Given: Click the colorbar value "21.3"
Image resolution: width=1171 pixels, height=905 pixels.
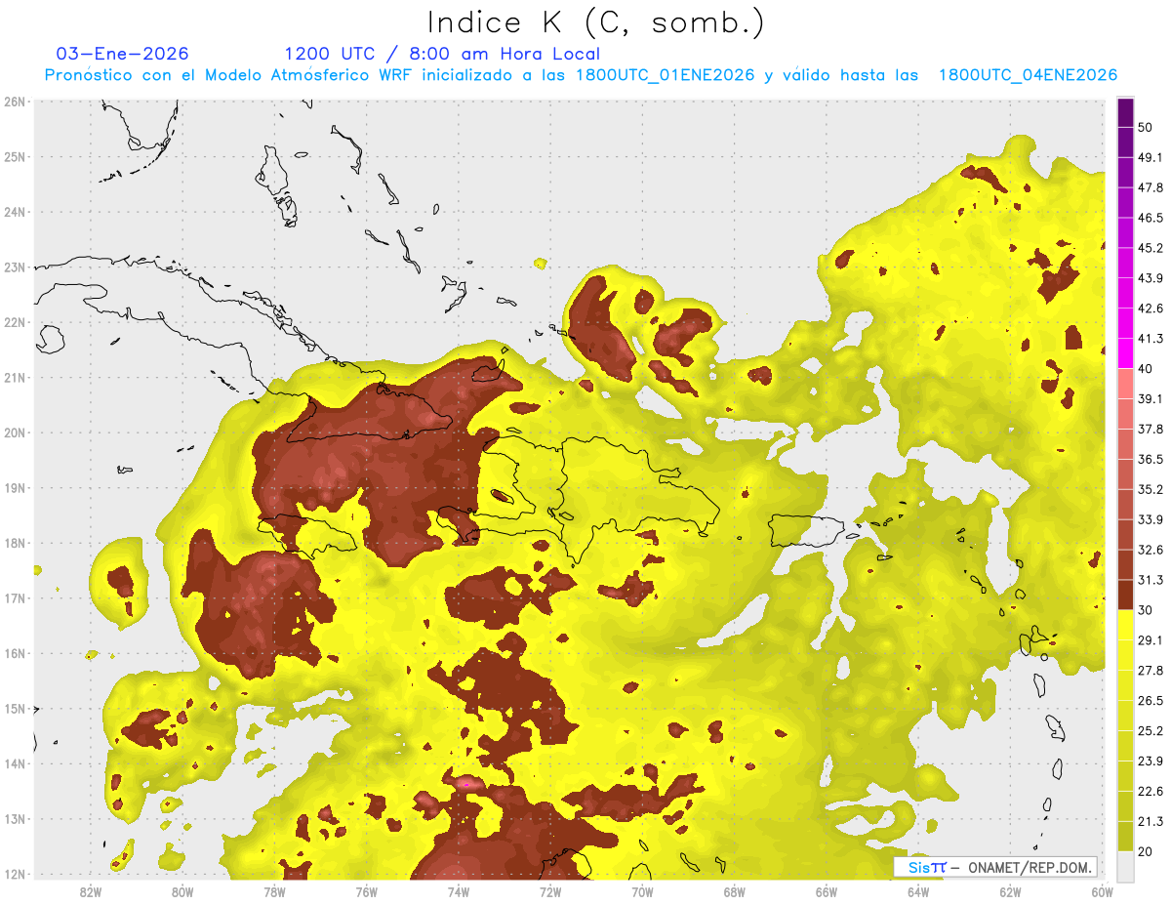Looking at the screenshot, I should tap(1150, 821).
